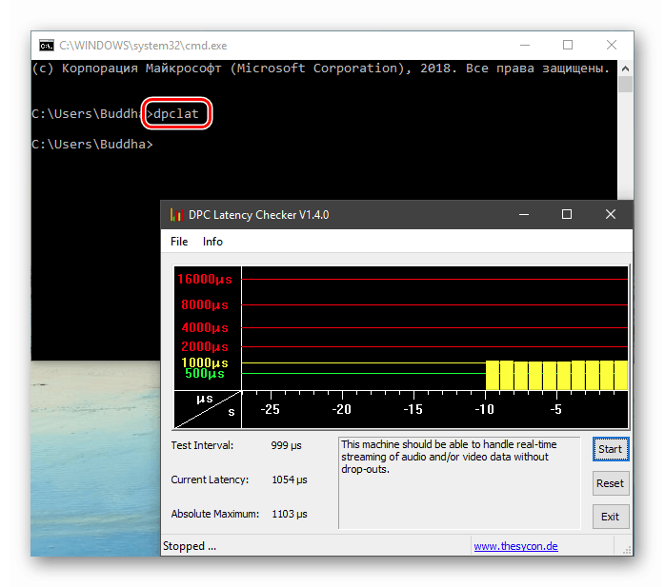Click the Stopped status bar text
Viewport: 665px width, 587px height.
tap(190, 546)
